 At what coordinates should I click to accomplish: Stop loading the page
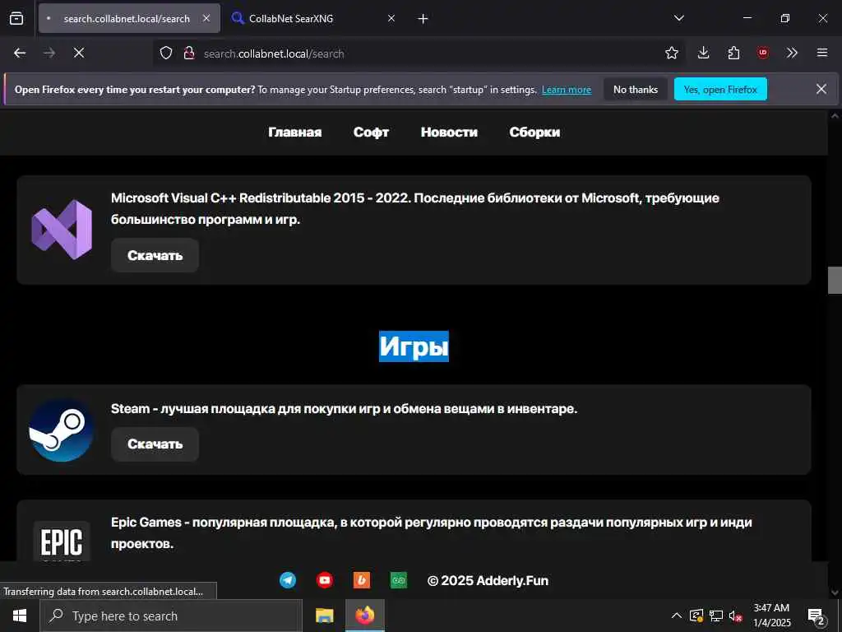point(79,53)
